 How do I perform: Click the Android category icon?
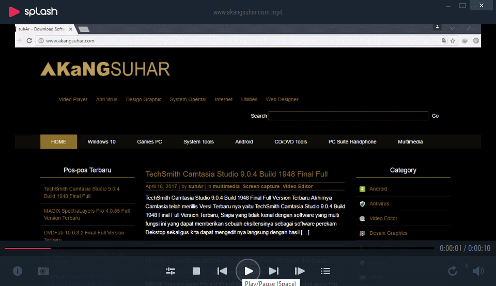coord(363,189)
